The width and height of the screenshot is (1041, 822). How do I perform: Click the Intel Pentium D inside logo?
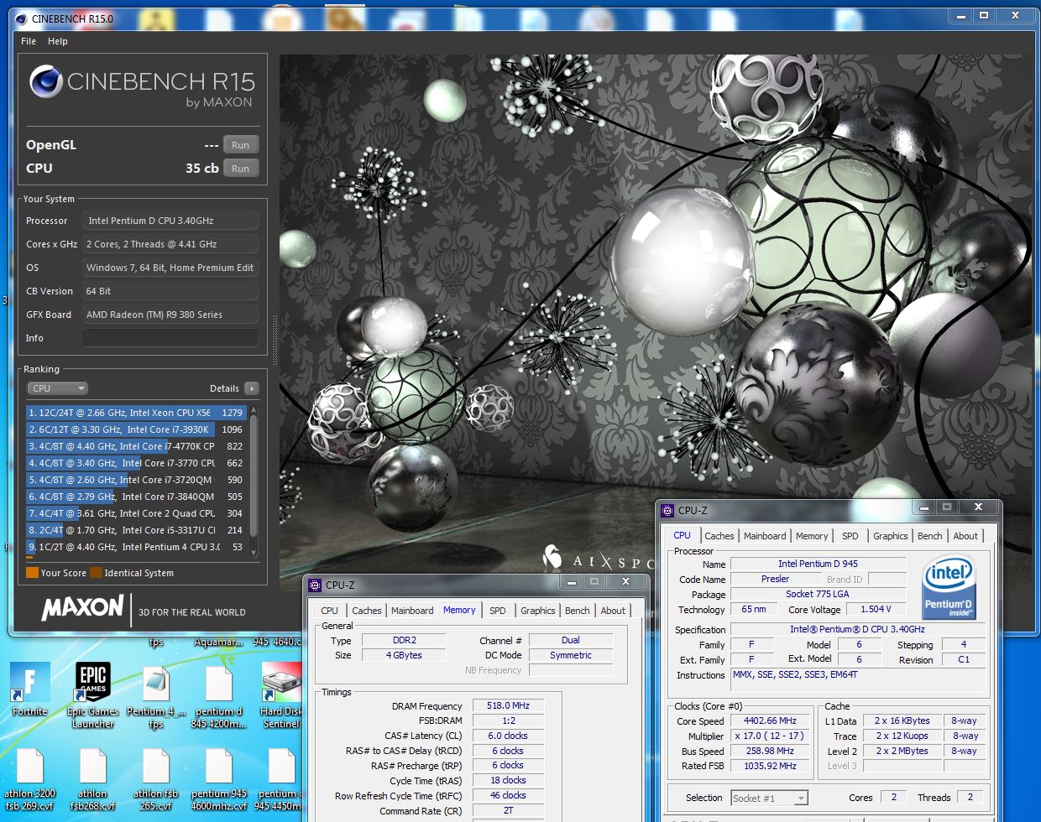pyautogui.click(x=948, y=589)
